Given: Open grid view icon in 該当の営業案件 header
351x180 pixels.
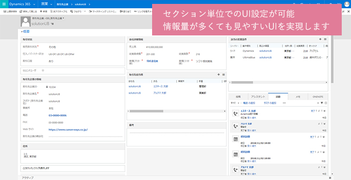Looking at the screenshot, I should tap(325, 39).
